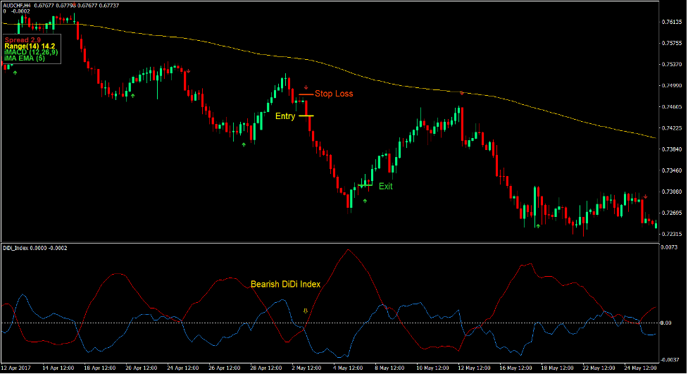Viewport: 688px width, 374px height.
Task: Select the iMACD (12,26,9) indicator label
Action: 32,52
